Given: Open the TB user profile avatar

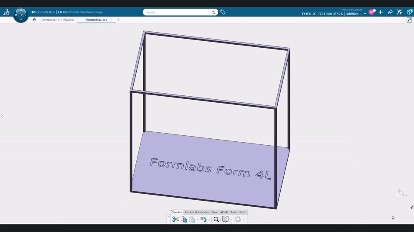Looking at the screenshot, I should pyautogui.click(x=371, y=12).
